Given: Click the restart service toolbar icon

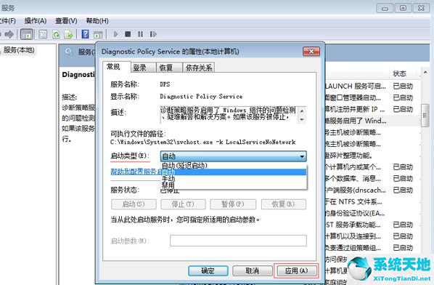Looking at the screenshot, I should click(x=153, y=34).
